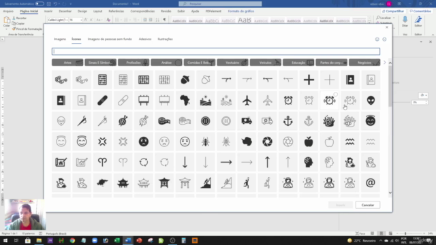
Task: Pick the filled camera aperture icon
Action: click(x=267, y=142)
